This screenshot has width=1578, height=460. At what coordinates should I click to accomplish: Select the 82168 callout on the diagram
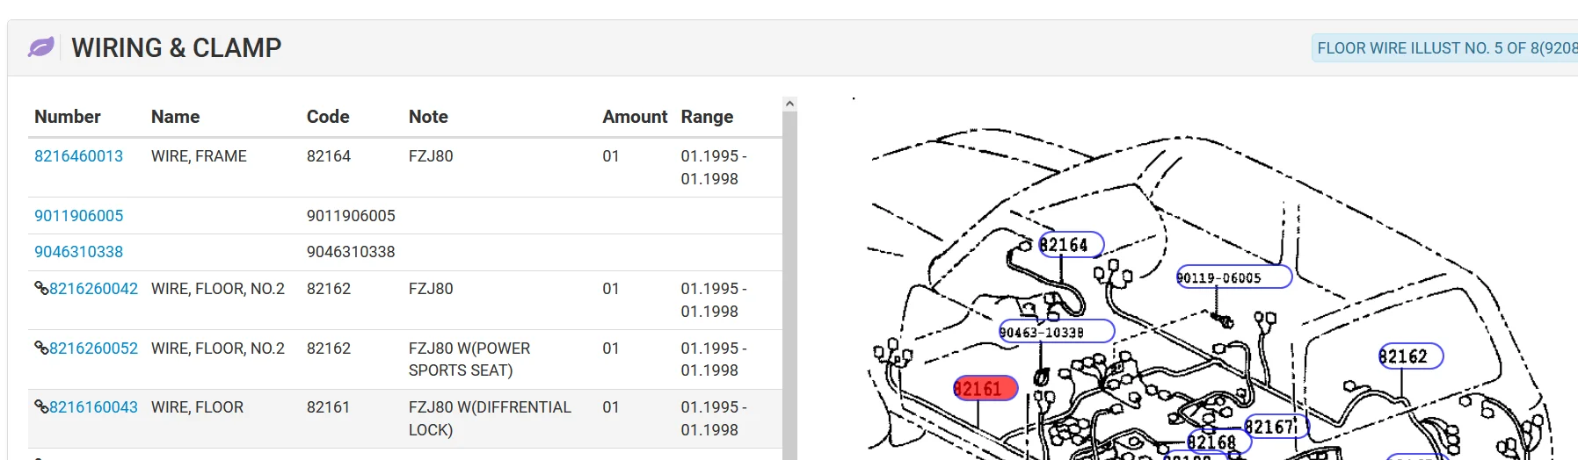coord(1218,442)
